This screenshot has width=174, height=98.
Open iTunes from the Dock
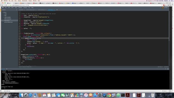(x=86, y=95)
